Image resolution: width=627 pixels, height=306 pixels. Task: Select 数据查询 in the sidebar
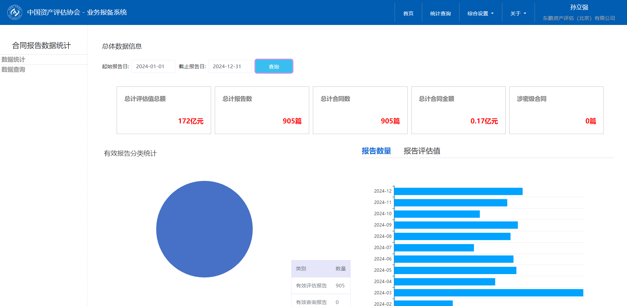(13, 70)
